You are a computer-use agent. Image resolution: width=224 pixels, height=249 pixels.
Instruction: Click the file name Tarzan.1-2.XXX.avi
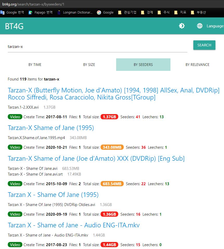23,107
